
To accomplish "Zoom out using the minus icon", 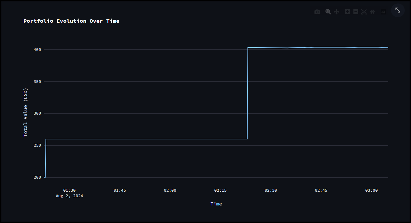I will [x=355, y=12].
